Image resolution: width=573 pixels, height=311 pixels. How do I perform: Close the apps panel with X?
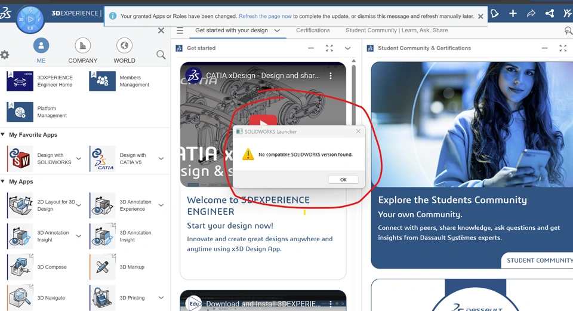tap(161, 30)
